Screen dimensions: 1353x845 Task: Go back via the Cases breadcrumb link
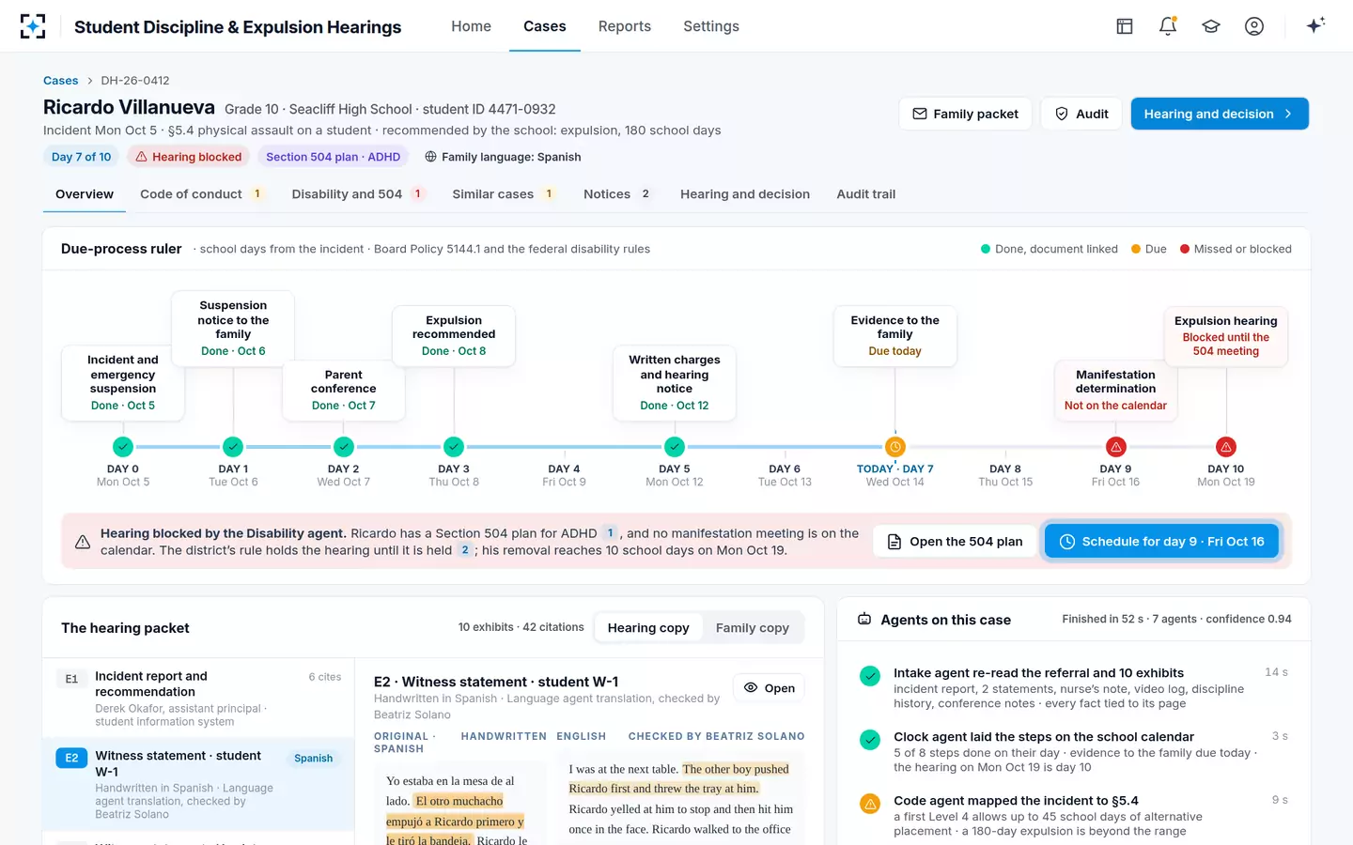coord(61,81)
